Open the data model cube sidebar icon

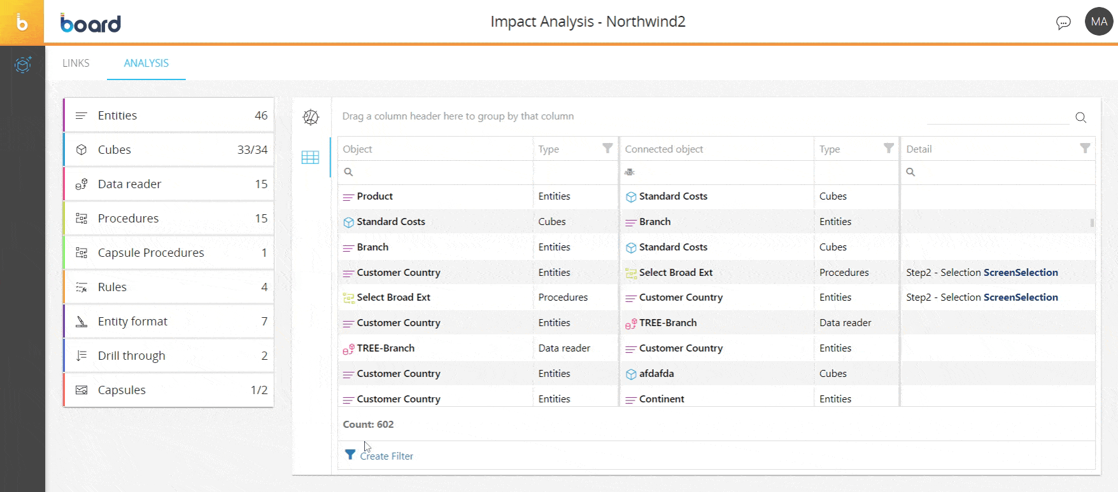pos(23,65)
